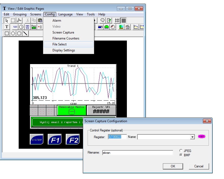Insert the round dial meter object
Screen dimensions: 224x179
113,27
